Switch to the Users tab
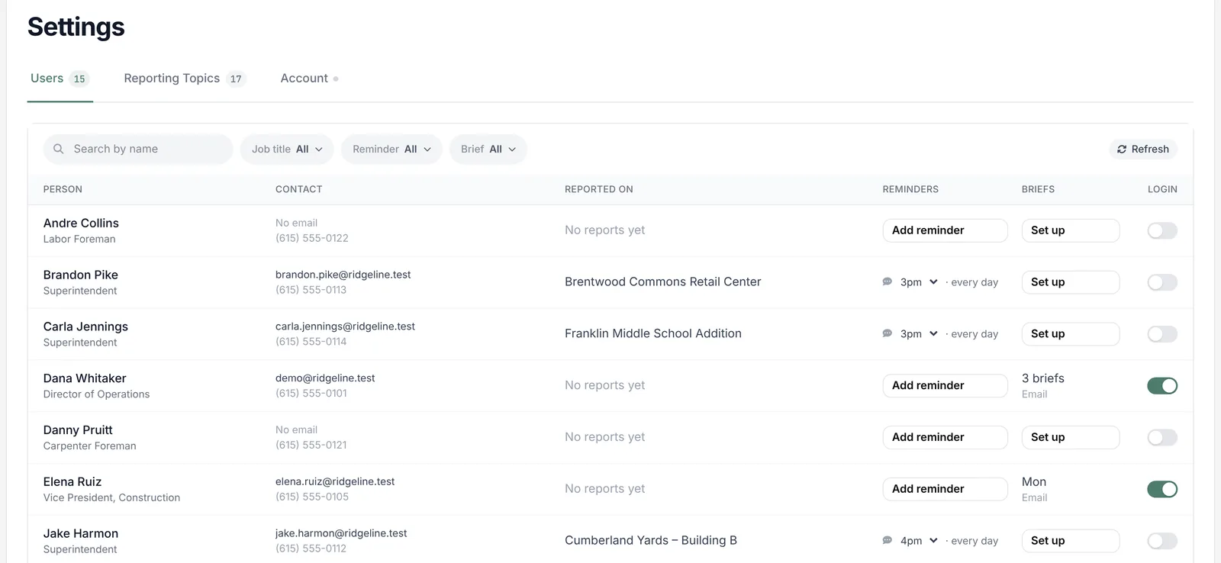Screen dimensions: 1221x563 pyautogui.click(x=60, y=79)
